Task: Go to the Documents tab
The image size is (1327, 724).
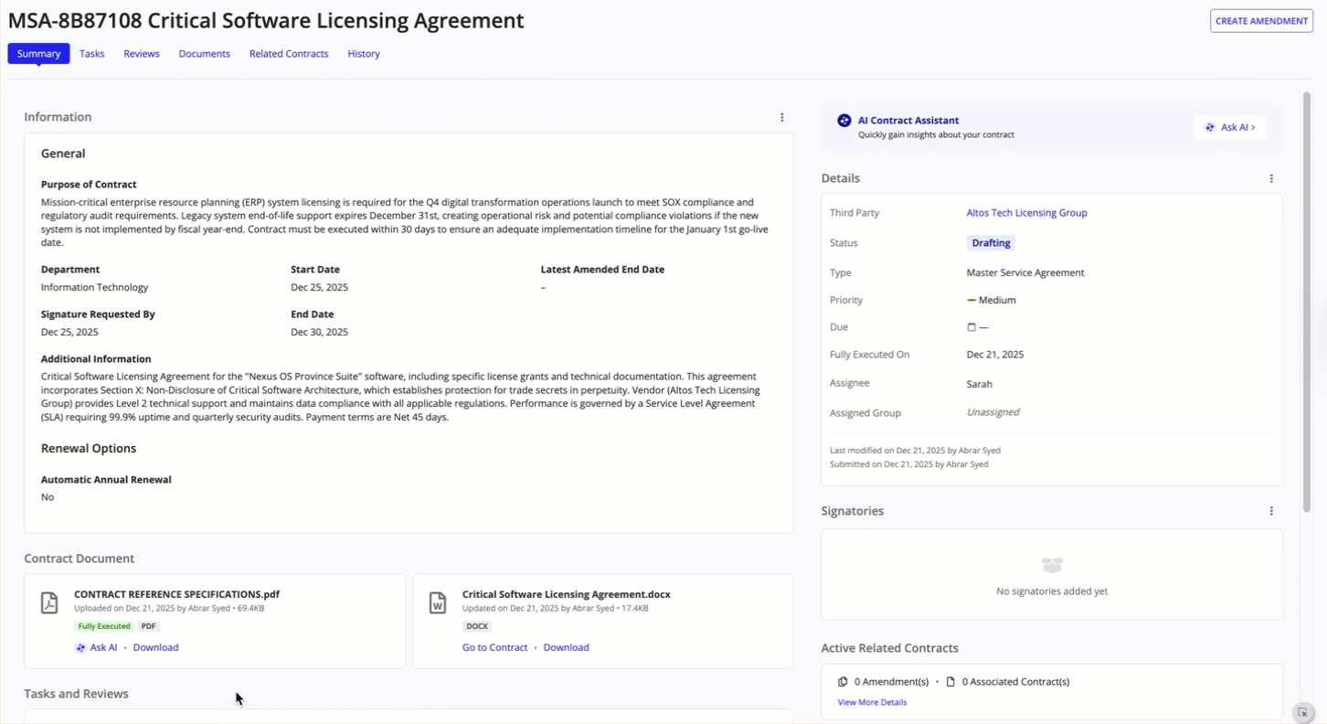Action: (204, 54)
